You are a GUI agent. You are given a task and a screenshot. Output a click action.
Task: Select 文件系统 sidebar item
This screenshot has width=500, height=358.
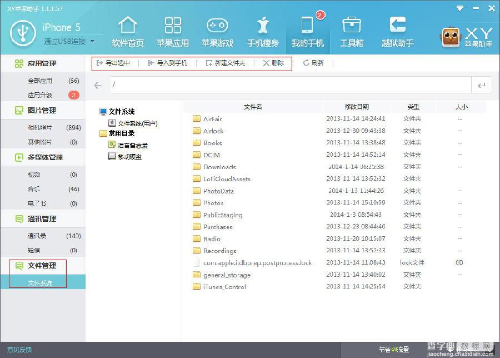tap(43, 283)
